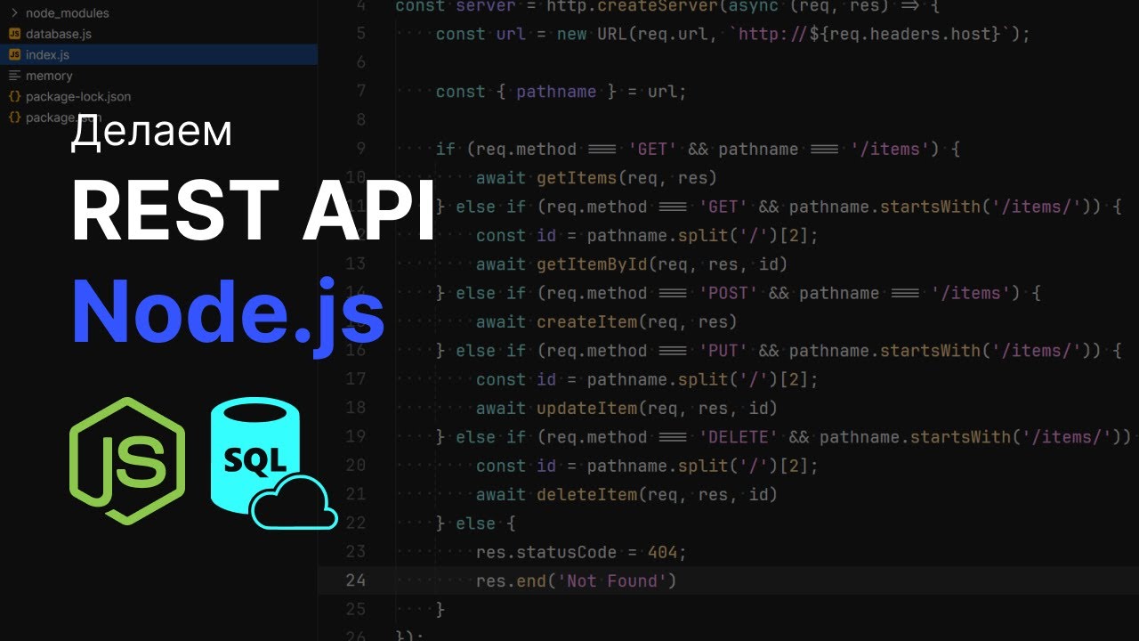Click the lines icon beside memory
The image size is (1139, 641).
click(15, 76)
